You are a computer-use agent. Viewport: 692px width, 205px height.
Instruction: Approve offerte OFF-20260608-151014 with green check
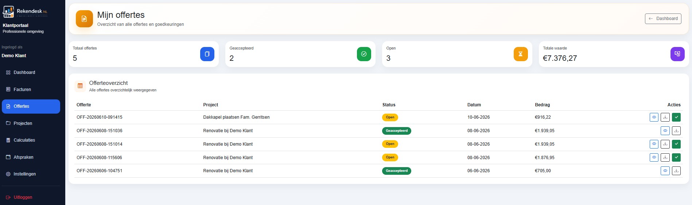coord(676,144)
